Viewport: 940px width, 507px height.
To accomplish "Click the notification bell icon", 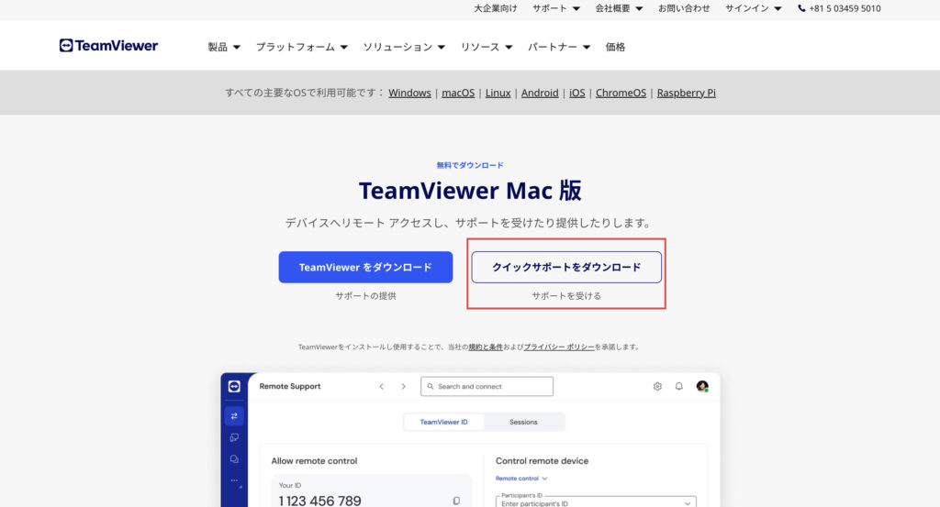I will pos(679,387).
